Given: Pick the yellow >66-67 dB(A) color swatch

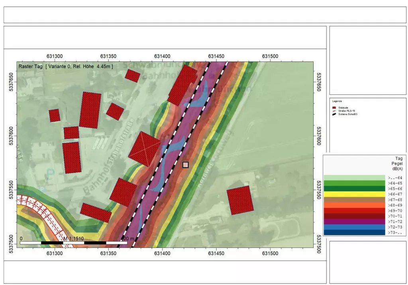Looking at the screenshot, I should [x=354, y=194].
